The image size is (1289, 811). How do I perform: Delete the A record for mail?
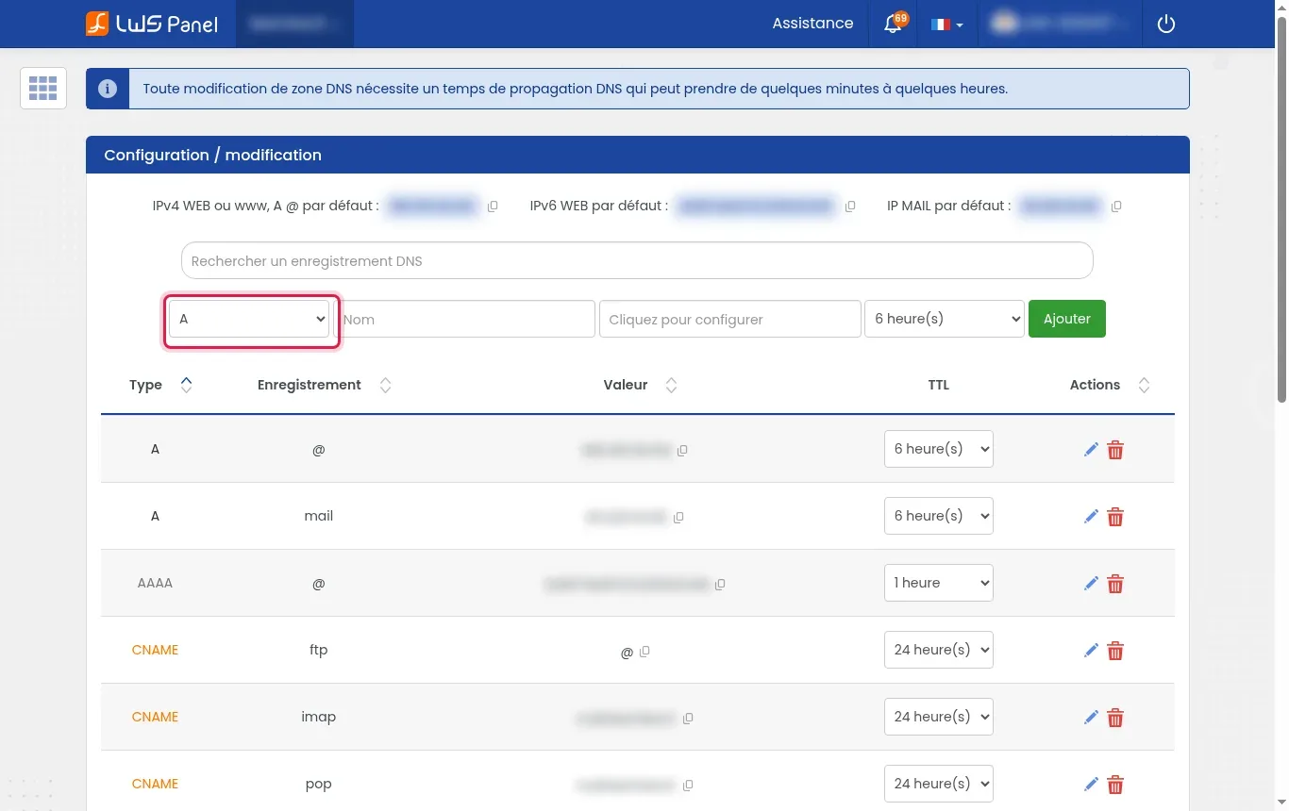(1115, 517)
